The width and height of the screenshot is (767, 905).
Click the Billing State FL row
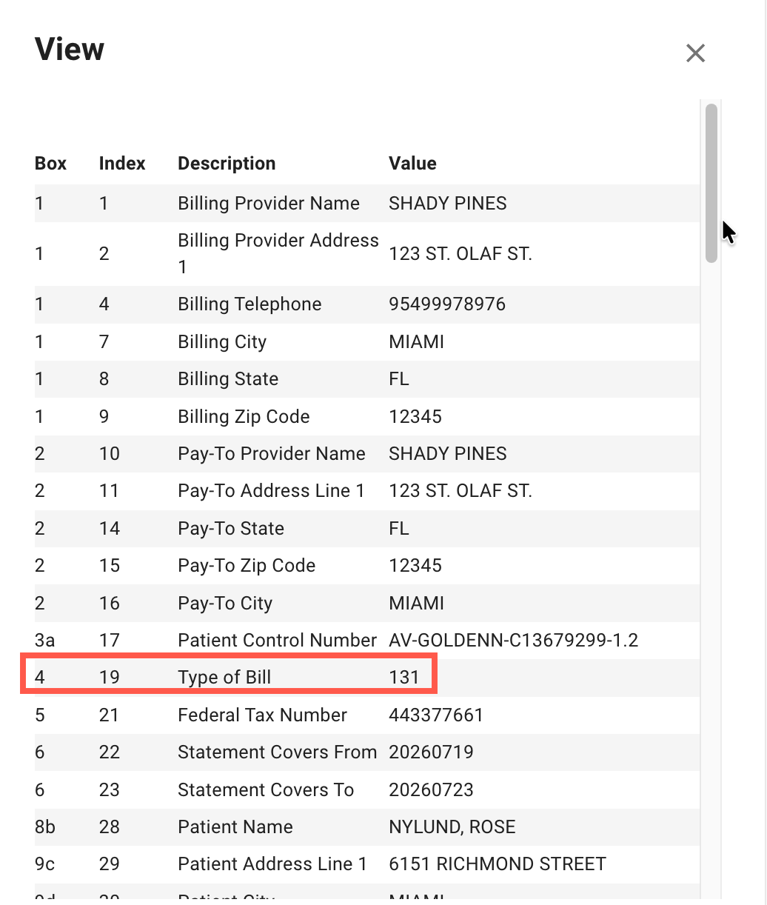click(367, 379)
